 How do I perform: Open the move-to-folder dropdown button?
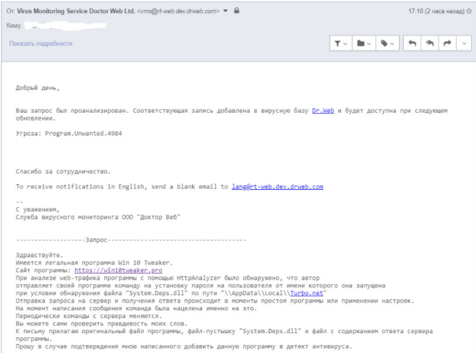[x=364, y=43]
